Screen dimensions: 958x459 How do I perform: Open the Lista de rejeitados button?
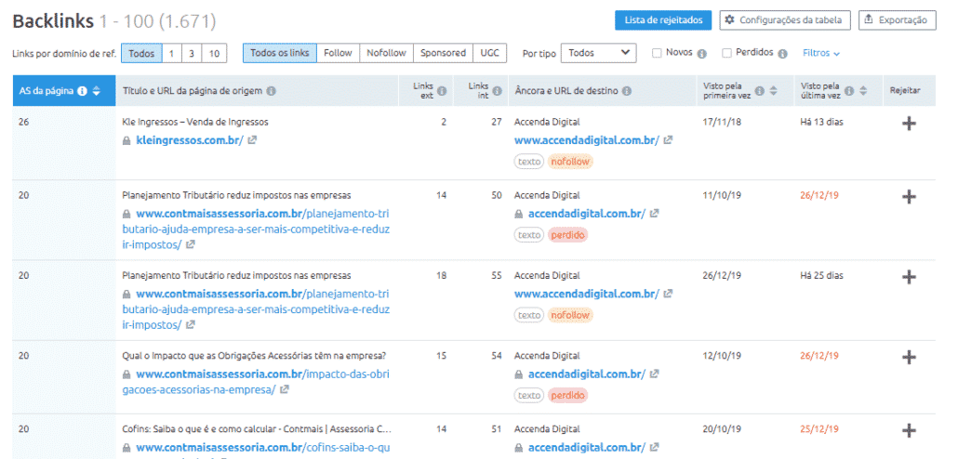click(663, 20)
